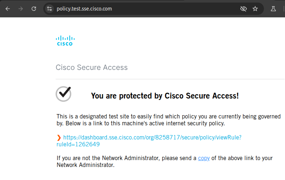
Task: Click the "copy" link
Action: point(204,158)
